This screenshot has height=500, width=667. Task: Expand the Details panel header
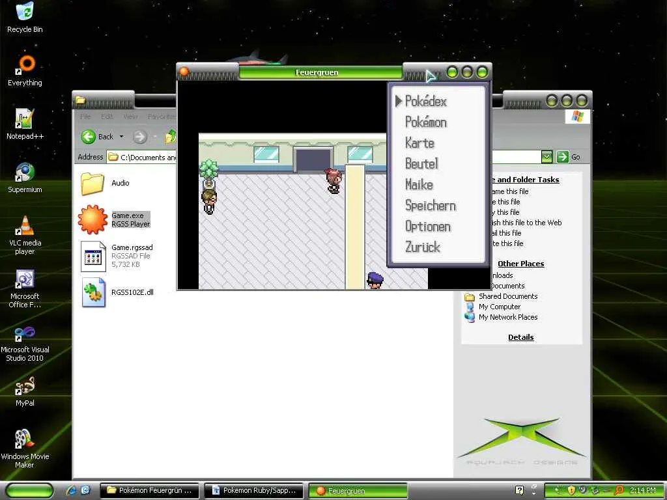520,337
